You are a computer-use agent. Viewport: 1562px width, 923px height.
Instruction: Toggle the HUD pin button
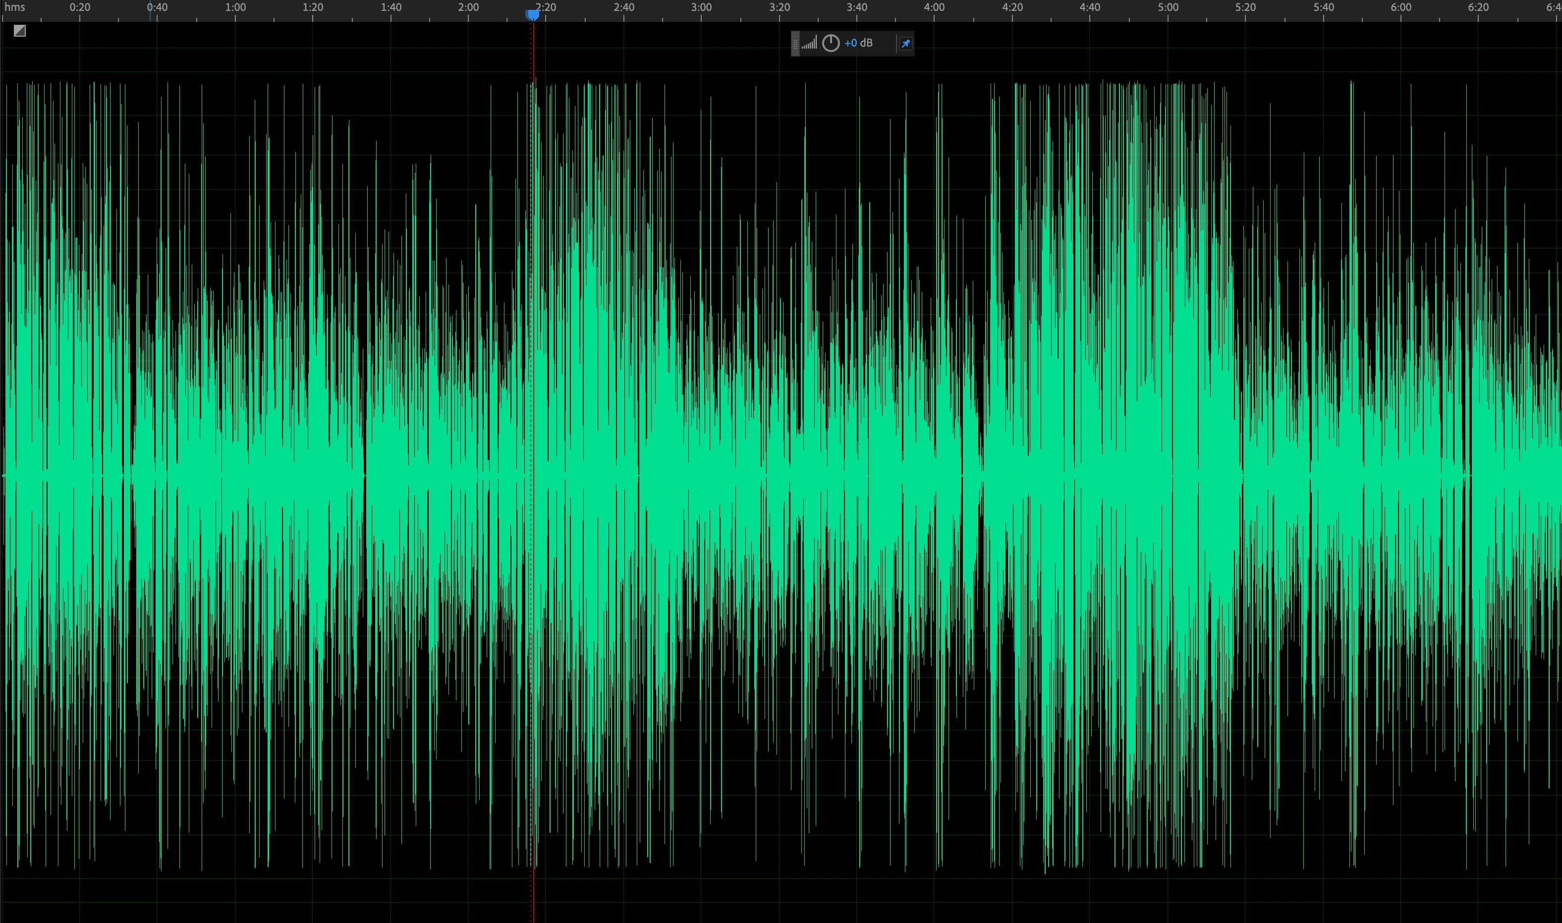(x=905, y=44)
